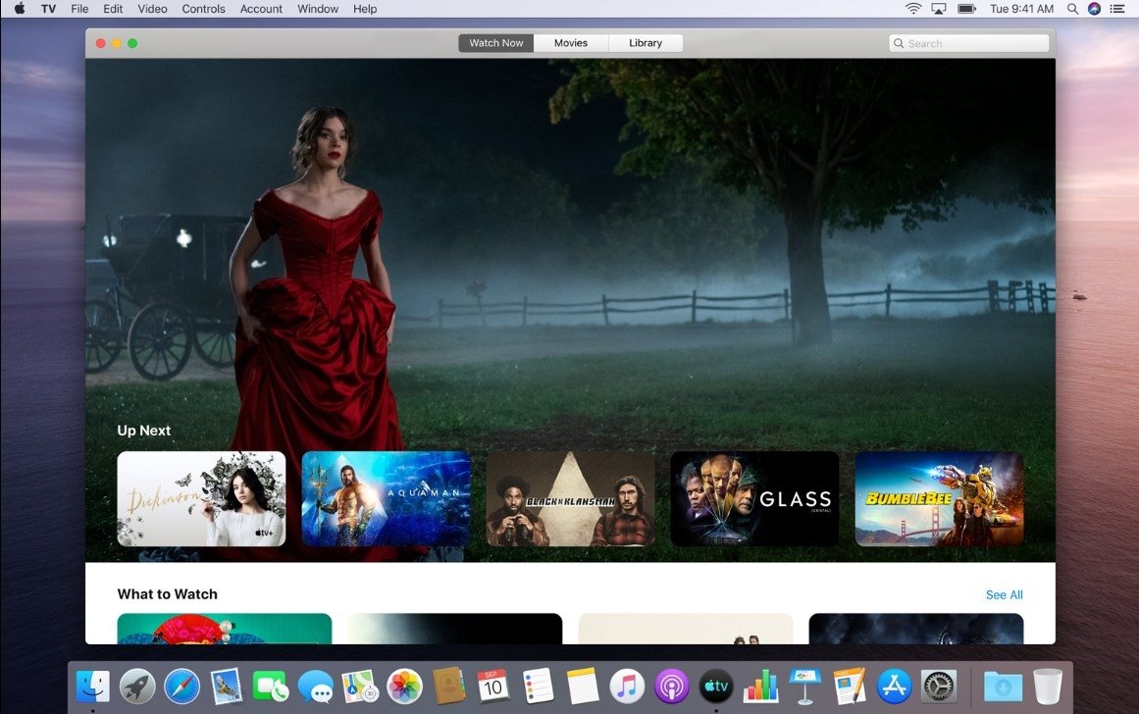Image resolution: width=1139 pixels, height=714 pixels.
Task: Switch to the Library tab
Action: (646, 43)
